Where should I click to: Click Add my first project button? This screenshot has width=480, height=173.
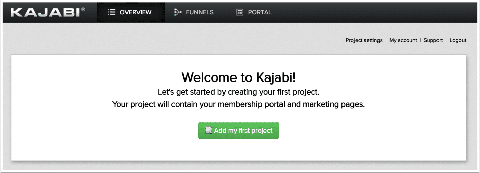[x=239, y=131]
